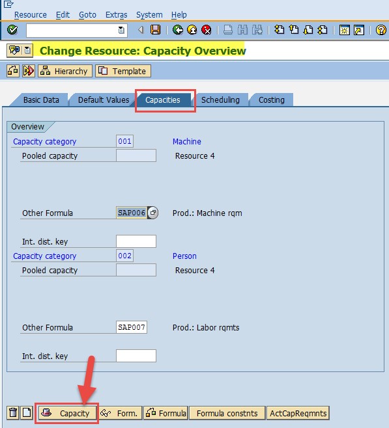This screenshot has height=428, width=389.
Task: Open search help next to SAP006 field
Action: coord(153,213)
